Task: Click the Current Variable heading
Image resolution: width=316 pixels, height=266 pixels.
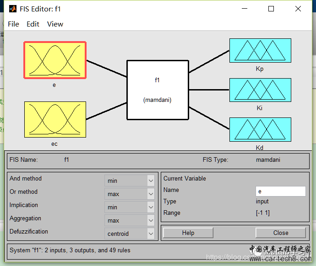Action: (185, 178)
